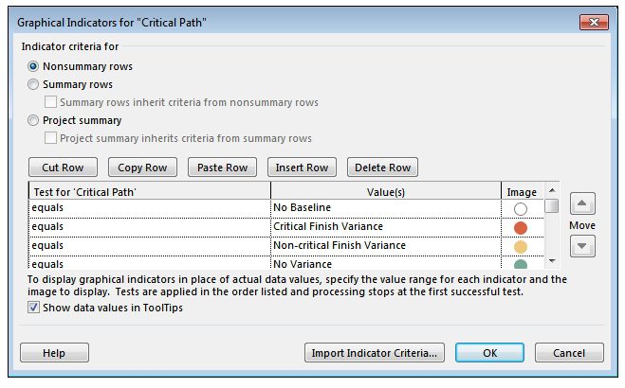Image resolution: width=625 pixels, height=388 pixels.
Task: Select the red circle indicator image
Action: tap(520, 228)
